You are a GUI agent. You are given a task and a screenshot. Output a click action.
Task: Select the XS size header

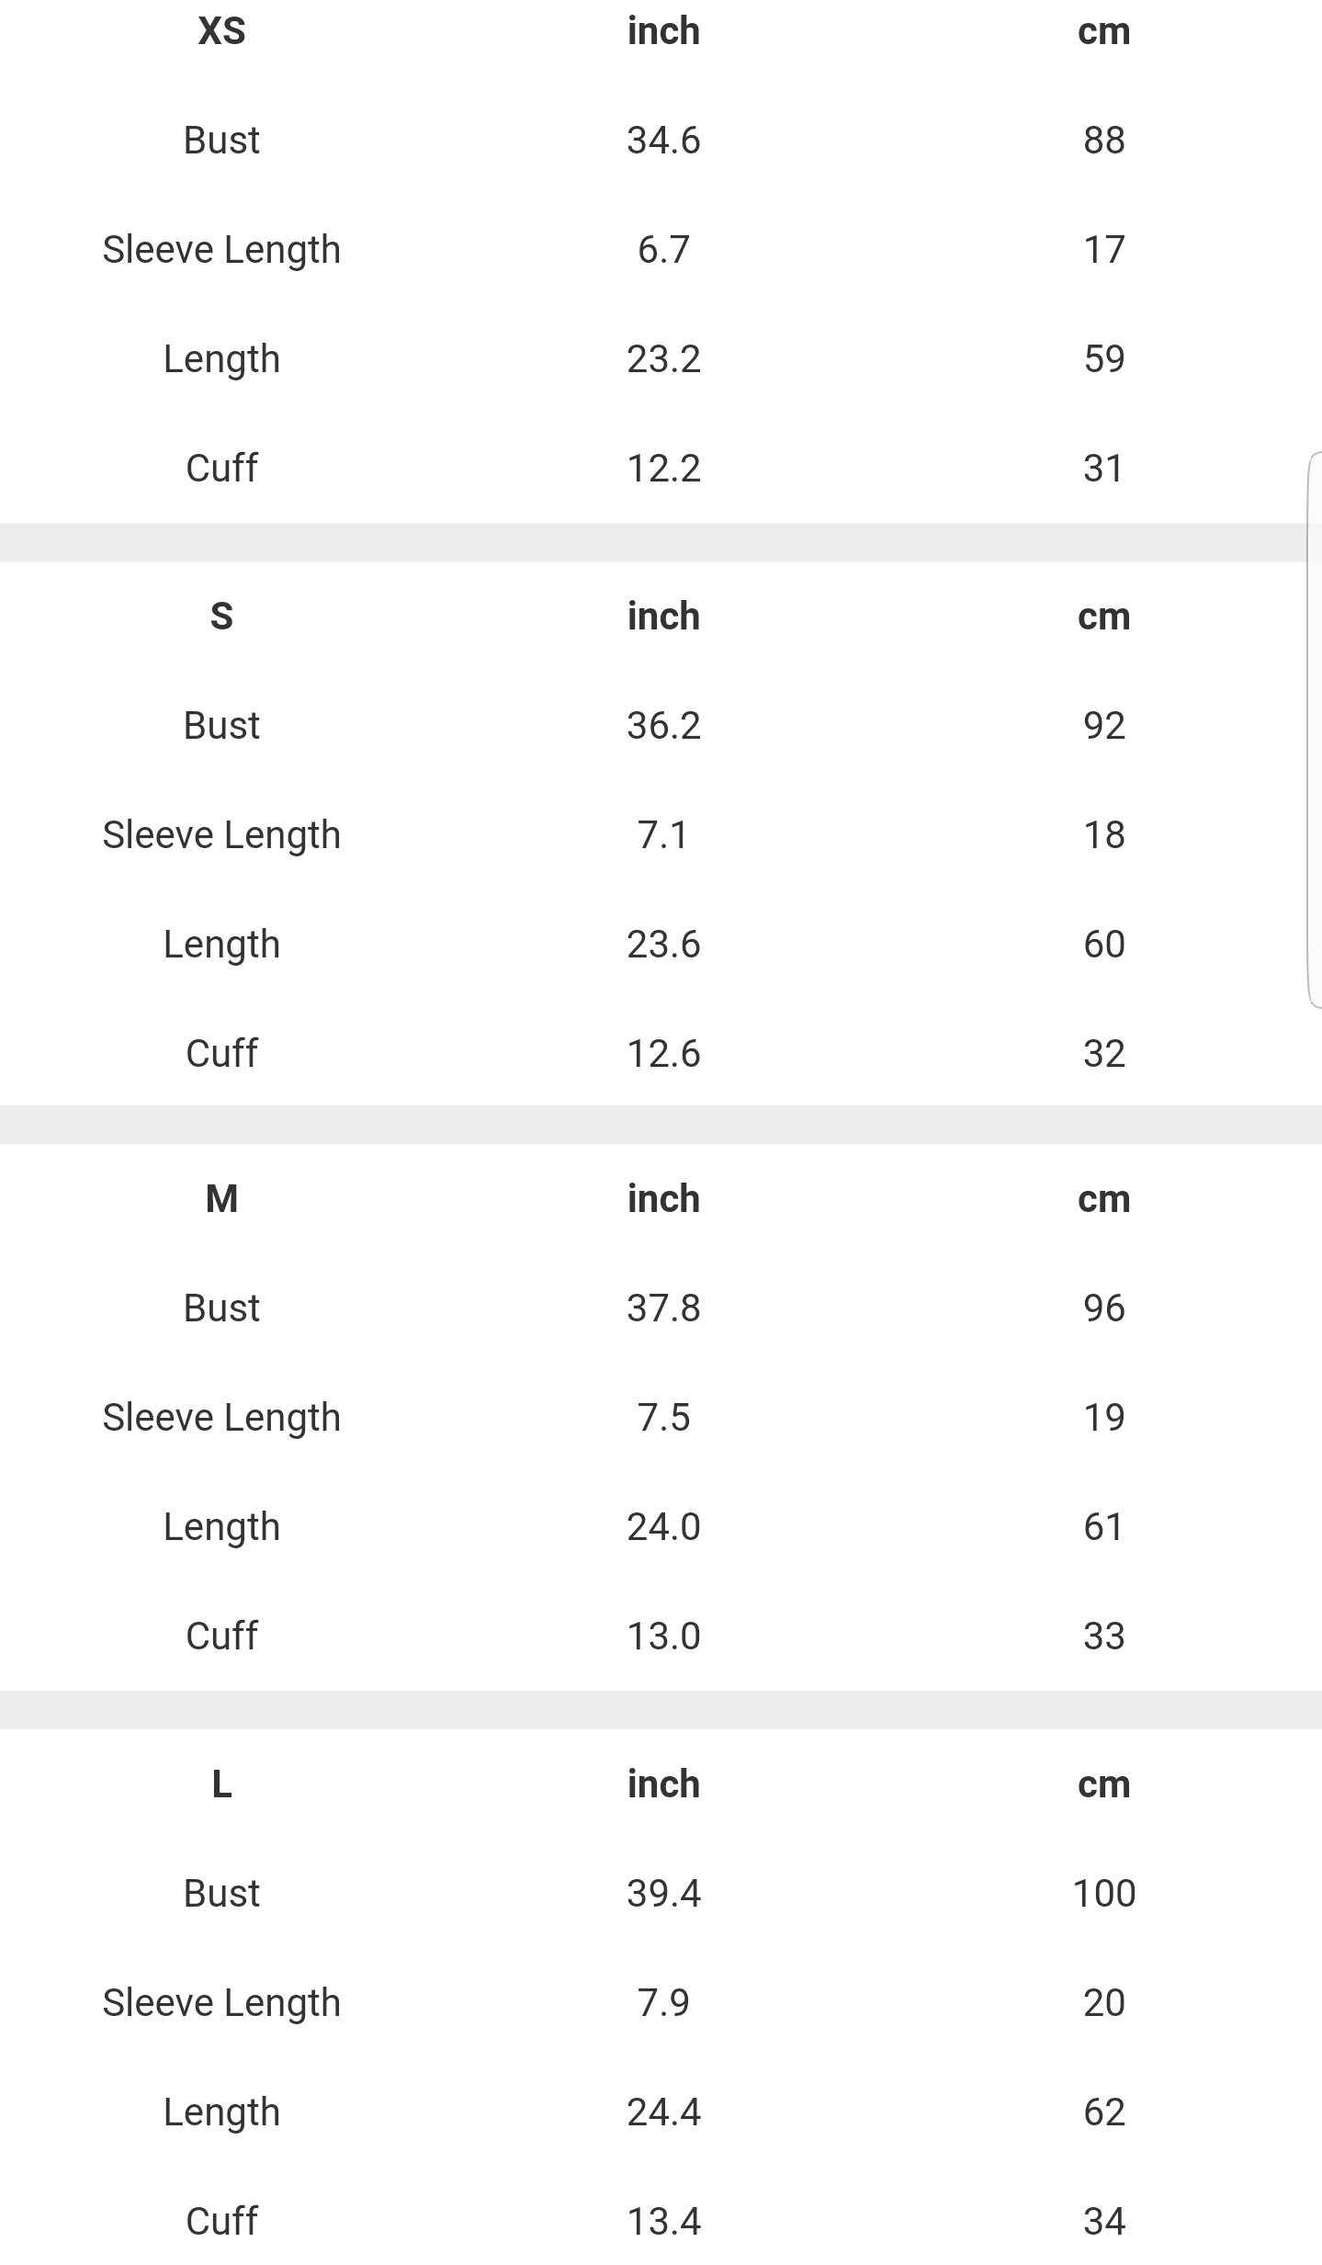coord(221,31)
